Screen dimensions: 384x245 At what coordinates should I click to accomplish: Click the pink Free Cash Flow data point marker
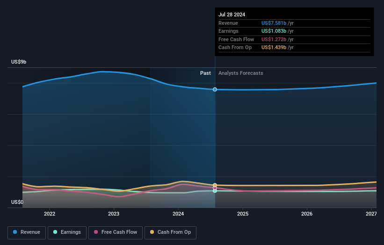point(215,188)
